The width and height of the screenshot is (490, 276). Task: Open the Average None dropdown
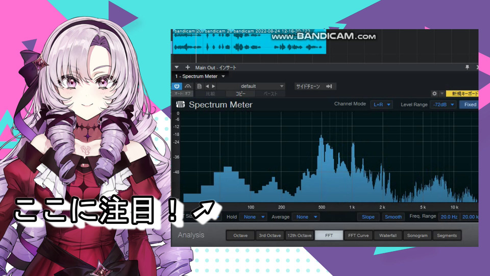[306, 217]
